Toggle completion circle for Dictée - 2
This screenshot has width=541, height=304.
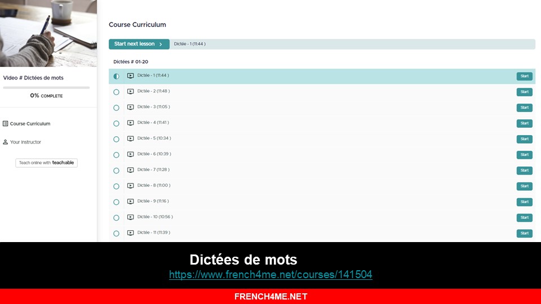117,92
